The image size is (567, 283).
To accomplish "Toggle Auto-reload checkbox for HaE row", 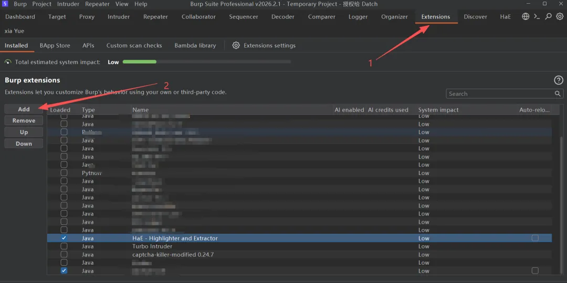I will 535,238.
